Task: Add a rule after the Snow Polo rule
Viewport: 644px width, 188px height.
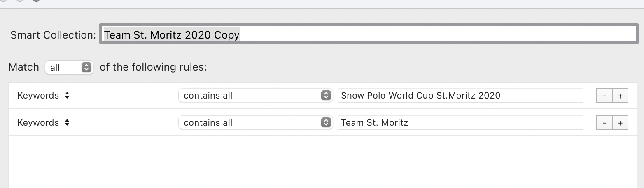Action: pos(620,96)
